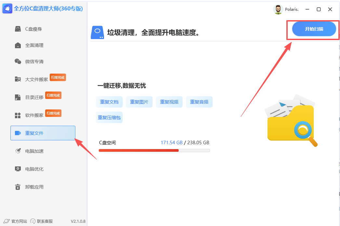
Task: Toggle the 重复文档 filter chip
Action: click(x=109, y=102)
